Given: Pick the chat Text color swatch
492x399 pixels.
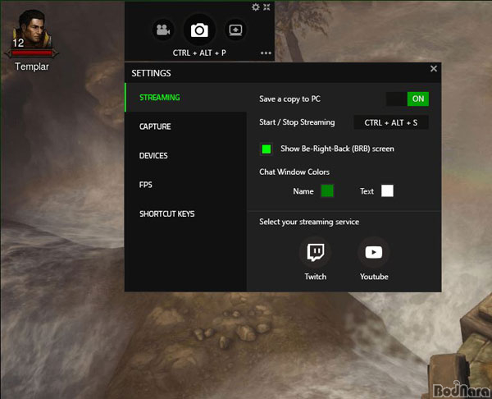Looking at the screenshot, I should (x=387, y=191).
